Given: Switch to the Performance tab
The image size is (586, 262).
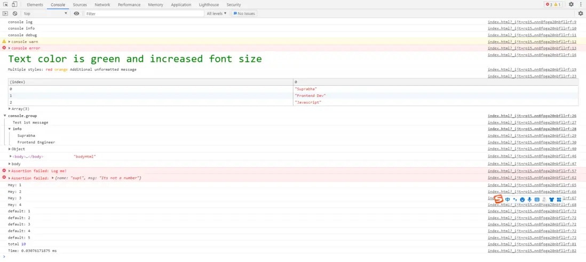Looking at the screenshot, I should 129,4.
